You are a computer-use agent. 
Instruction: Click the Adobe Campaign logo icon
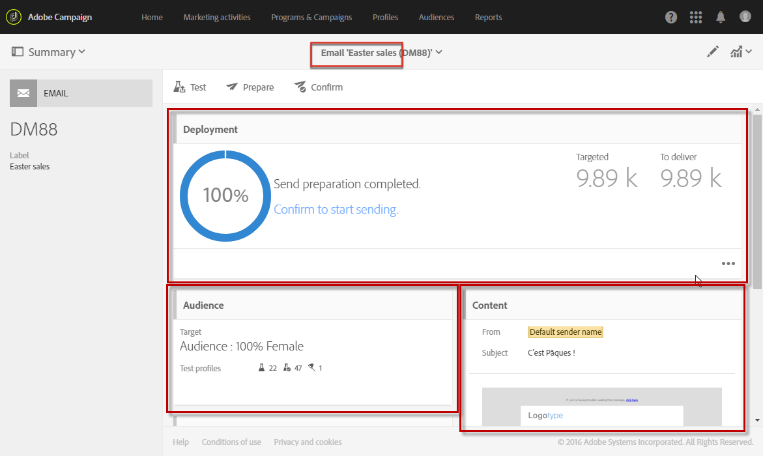coord(13,17)
